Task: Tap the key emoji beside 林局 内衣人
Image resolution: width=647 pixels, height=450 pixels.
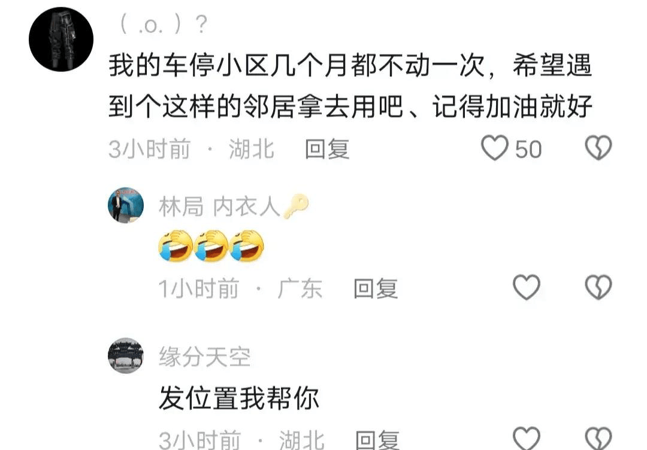Action: click(296, 206)
